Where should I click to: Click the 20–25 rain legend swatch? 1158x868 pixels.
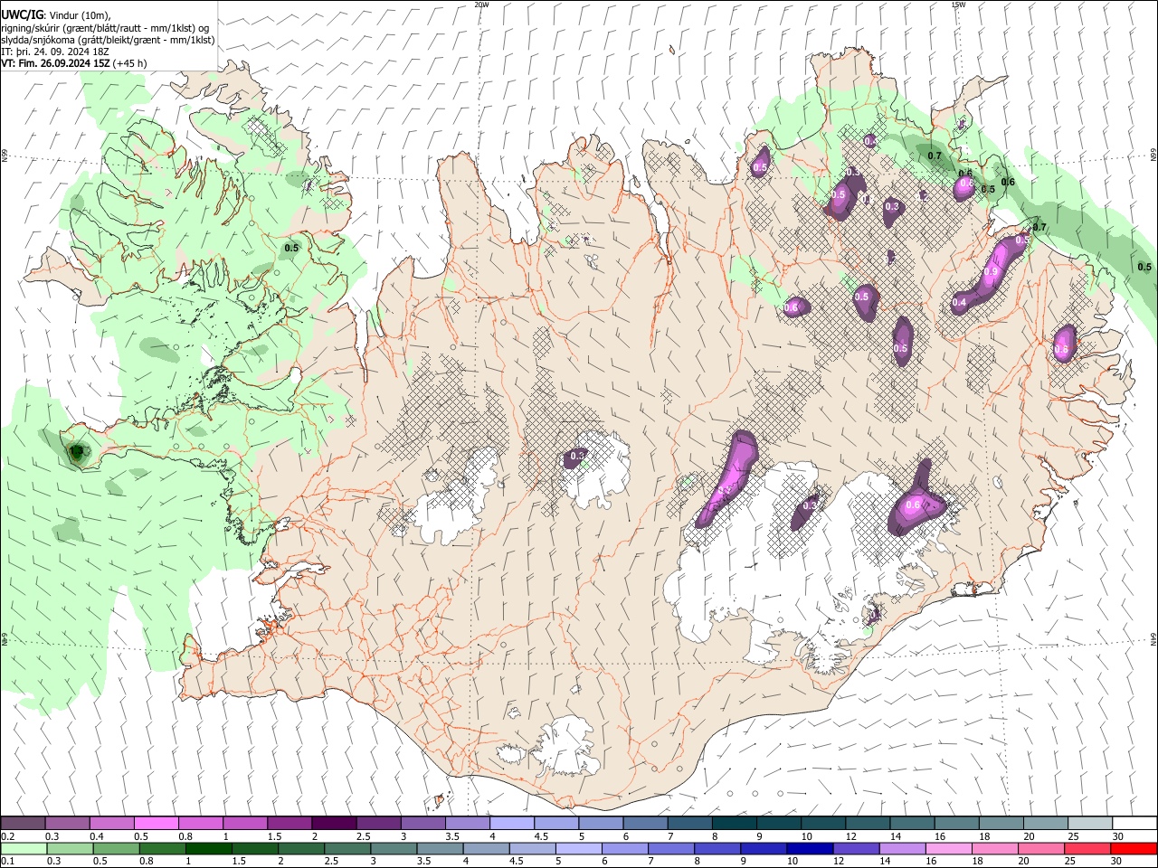pos(1042,849)
